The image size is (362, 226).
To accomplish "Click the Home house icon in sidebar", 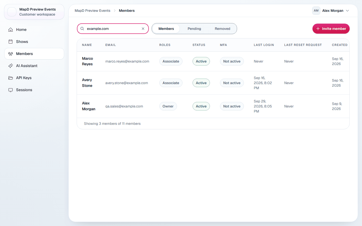I will point(11,30).
